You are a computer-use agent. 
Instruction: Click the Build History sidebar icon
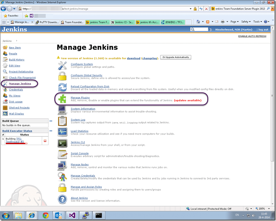[5, 59]
